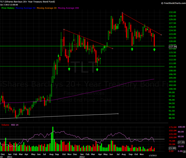This screenshot has width=186, height=158.
Task: Select the Moving Average 200 legend label
Action: [68, 8]
